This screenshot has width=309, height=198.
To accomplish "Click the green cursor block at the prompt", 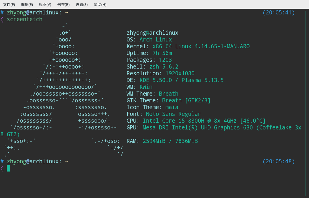I will 9,168.
